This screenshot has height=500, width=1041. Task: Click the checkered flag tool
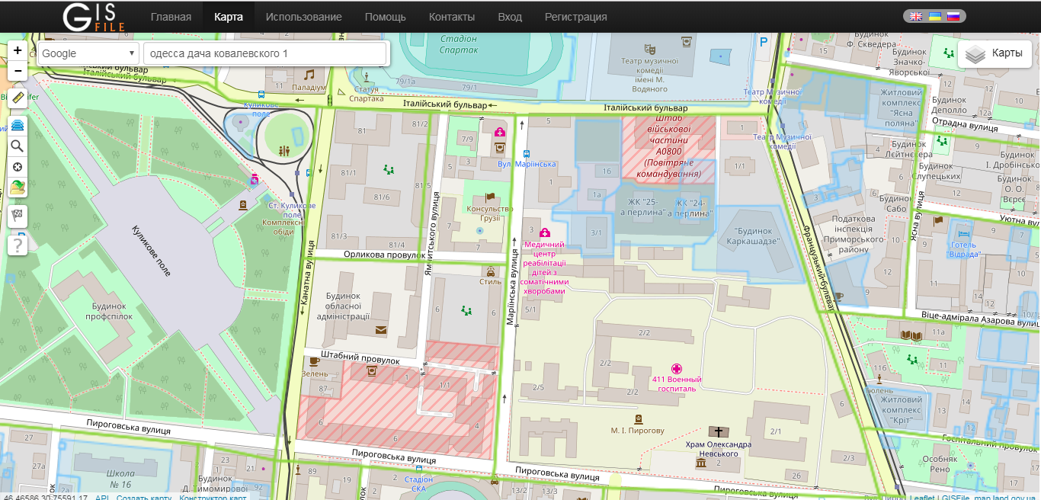(x=18, y=216)
